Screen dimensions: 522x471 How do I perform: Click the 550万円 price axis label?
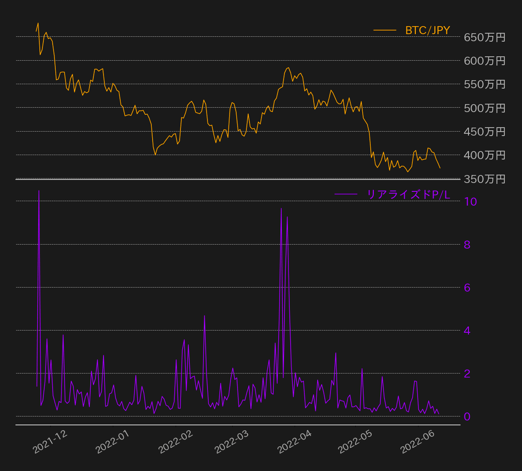[484, 84]
